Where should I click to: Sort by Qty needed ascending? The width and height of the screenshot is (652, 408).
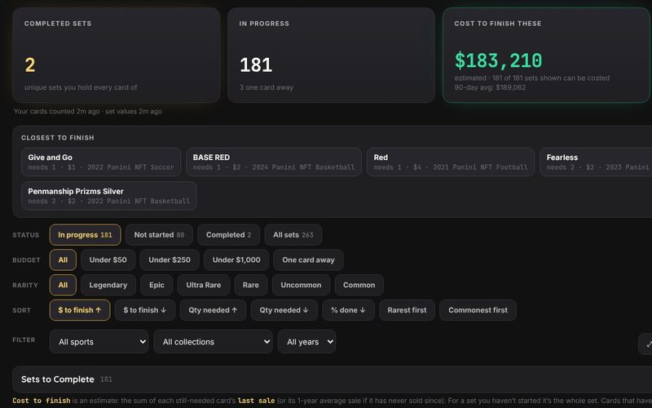(x=213, y=310)
